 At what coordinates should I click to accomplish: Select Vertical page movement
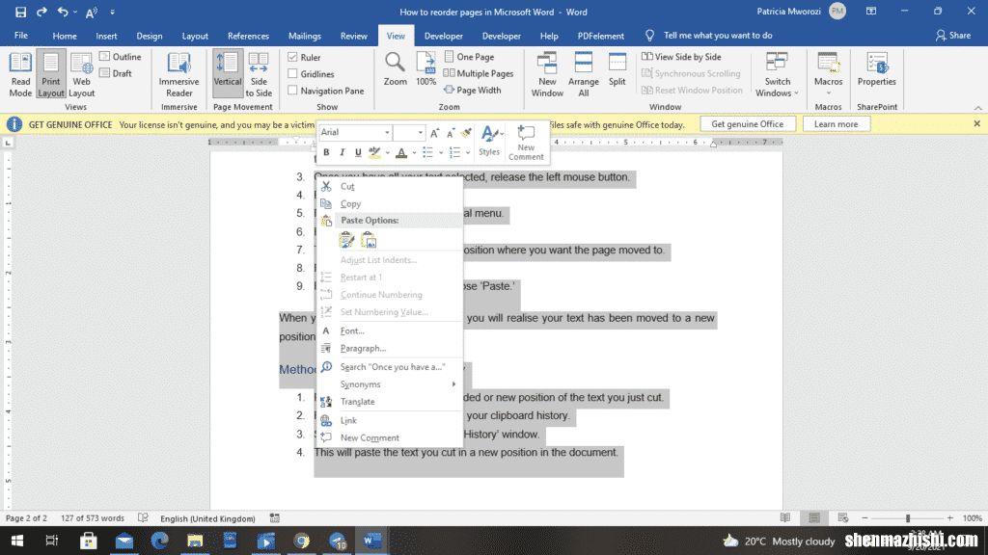point(228,75)
